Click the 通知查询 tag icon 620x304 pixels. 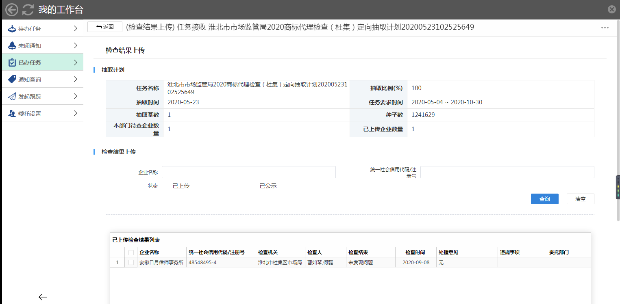12,80
